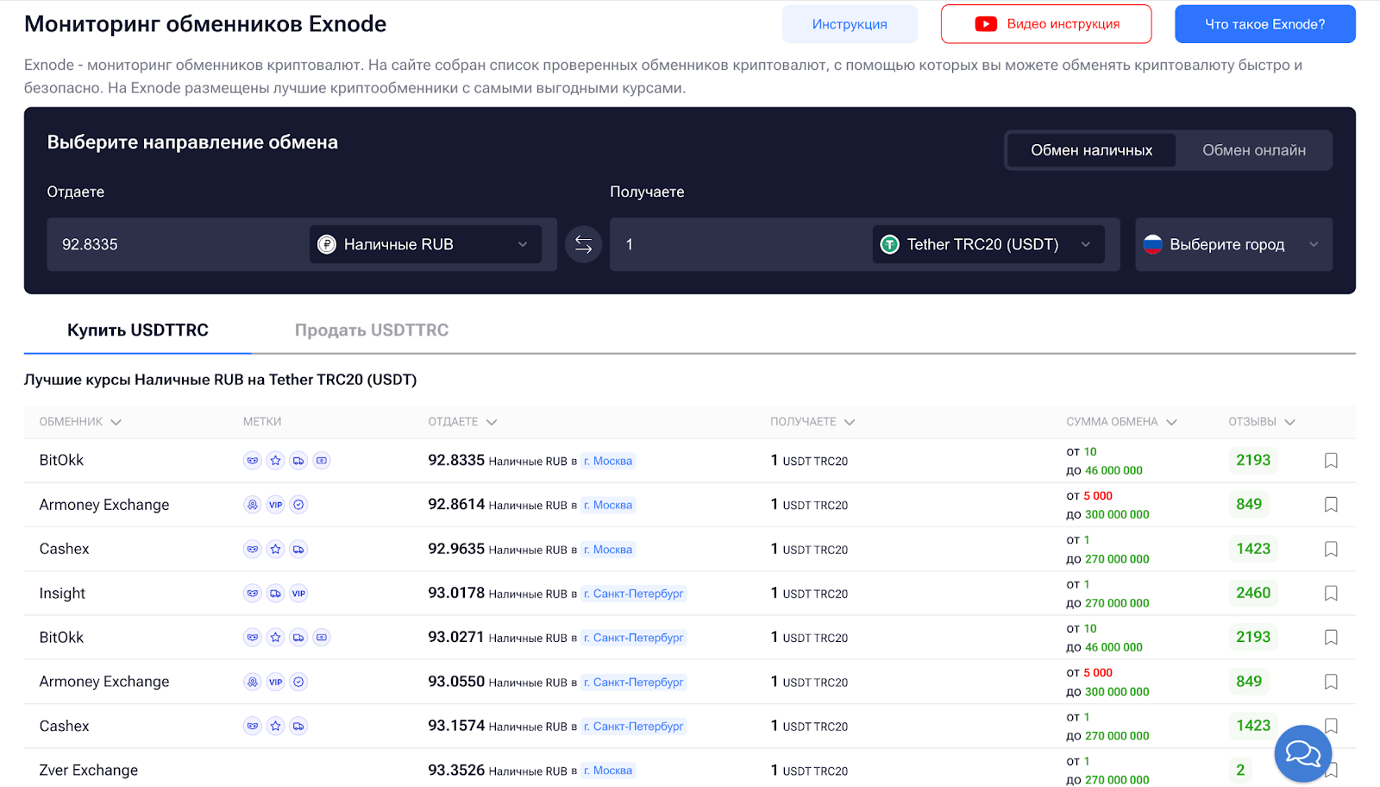
Task: Click the verified check badge in Armoney 92.8614 row
Action: (x=298, y=505)
